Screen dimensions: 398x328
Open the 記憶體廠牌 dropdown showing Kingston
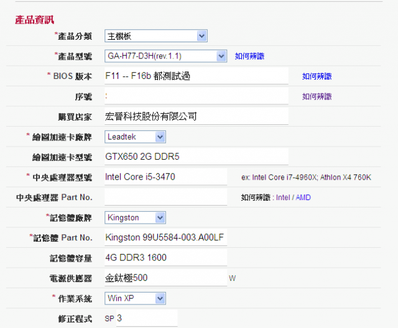click(135, 217)
